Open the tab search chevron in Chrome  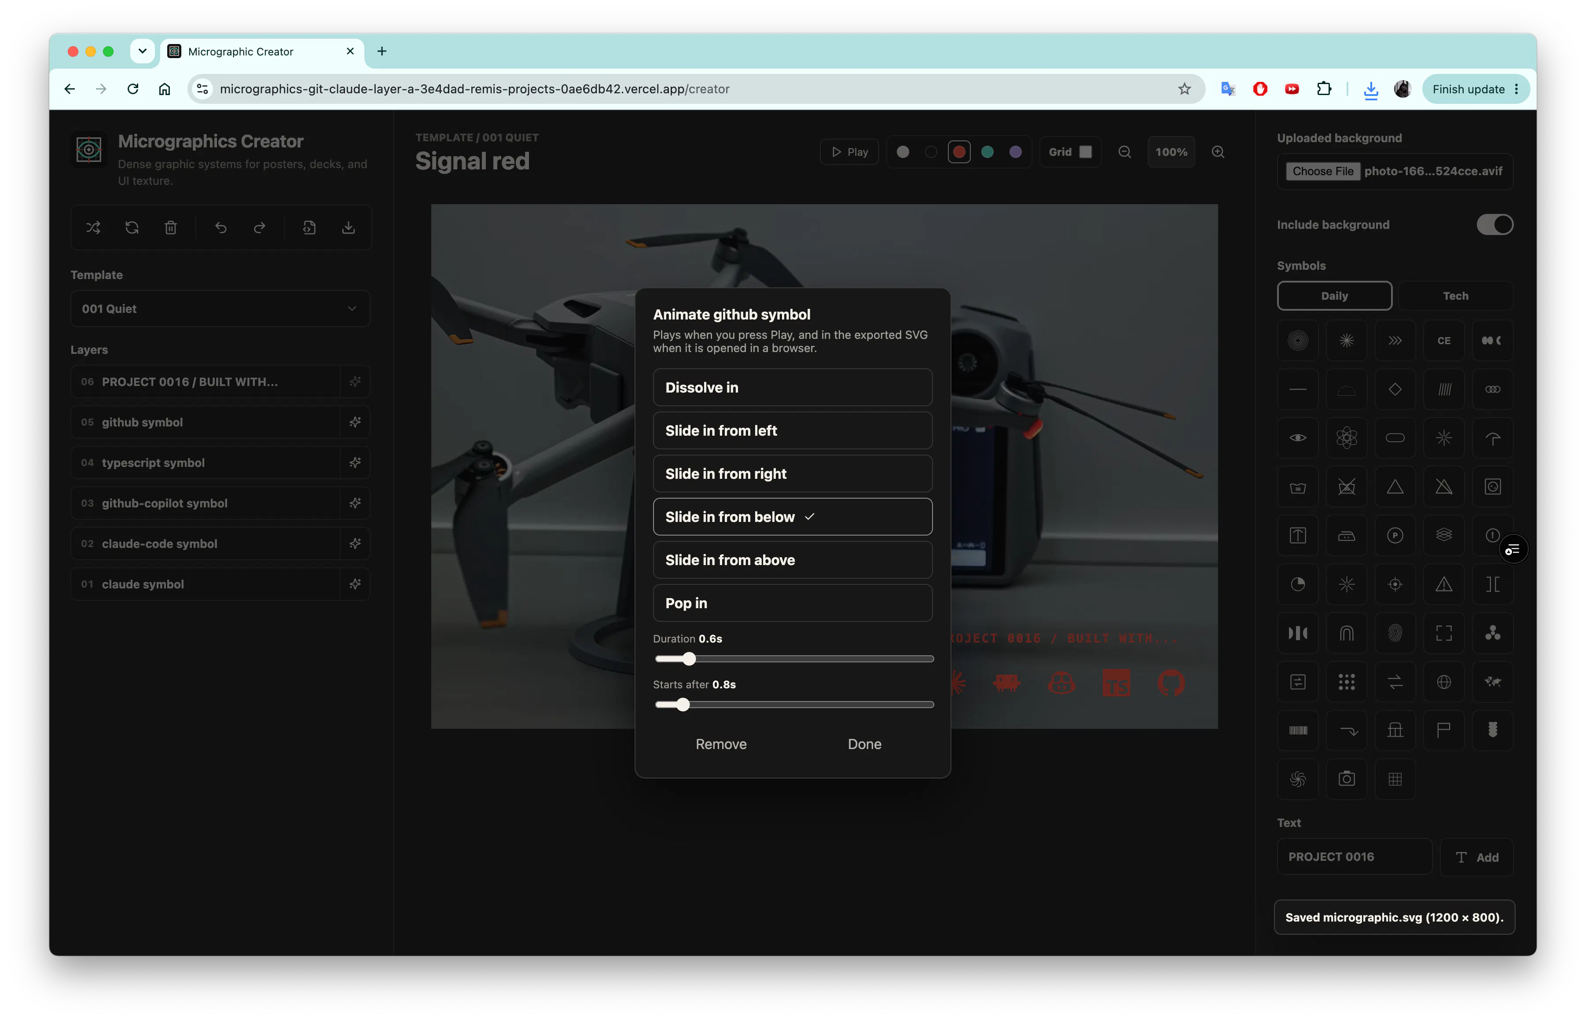click(142, 51)
